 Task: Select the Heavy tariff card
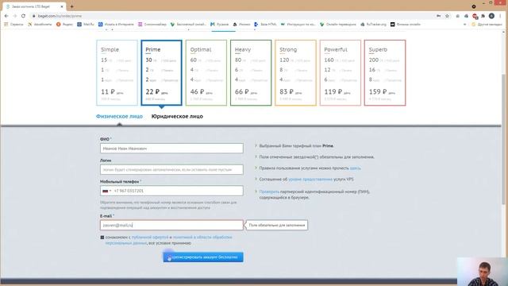tap(251, 72)
